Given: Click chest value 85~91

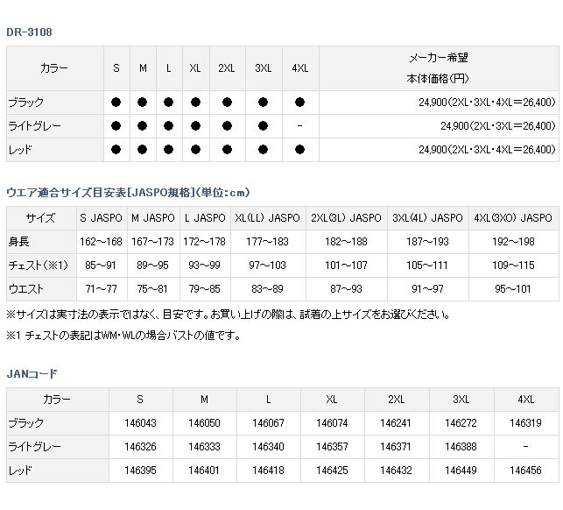Looking at the screenshot, I should point(101,266).
